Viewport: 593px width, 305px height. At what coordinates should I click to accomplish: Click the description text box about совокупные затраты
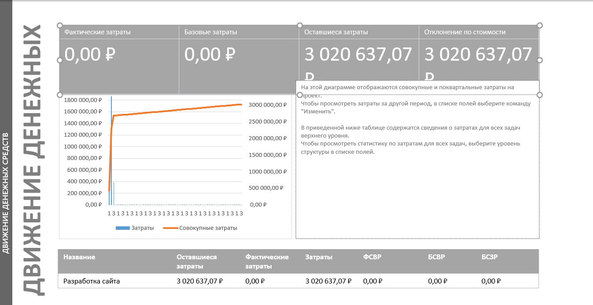pos(417,160)
